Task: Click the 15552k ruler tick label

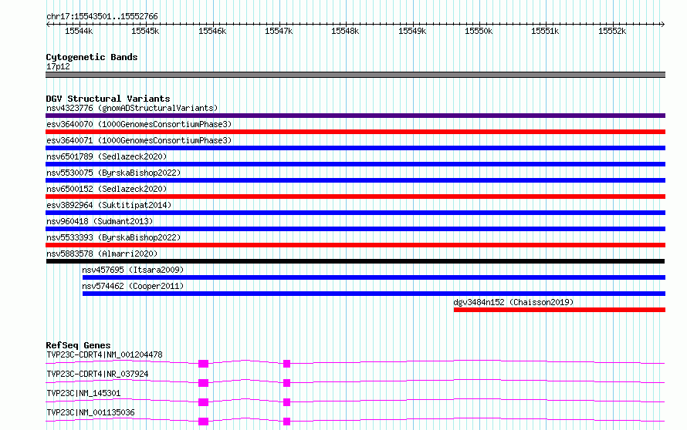Action: (612, 31)
